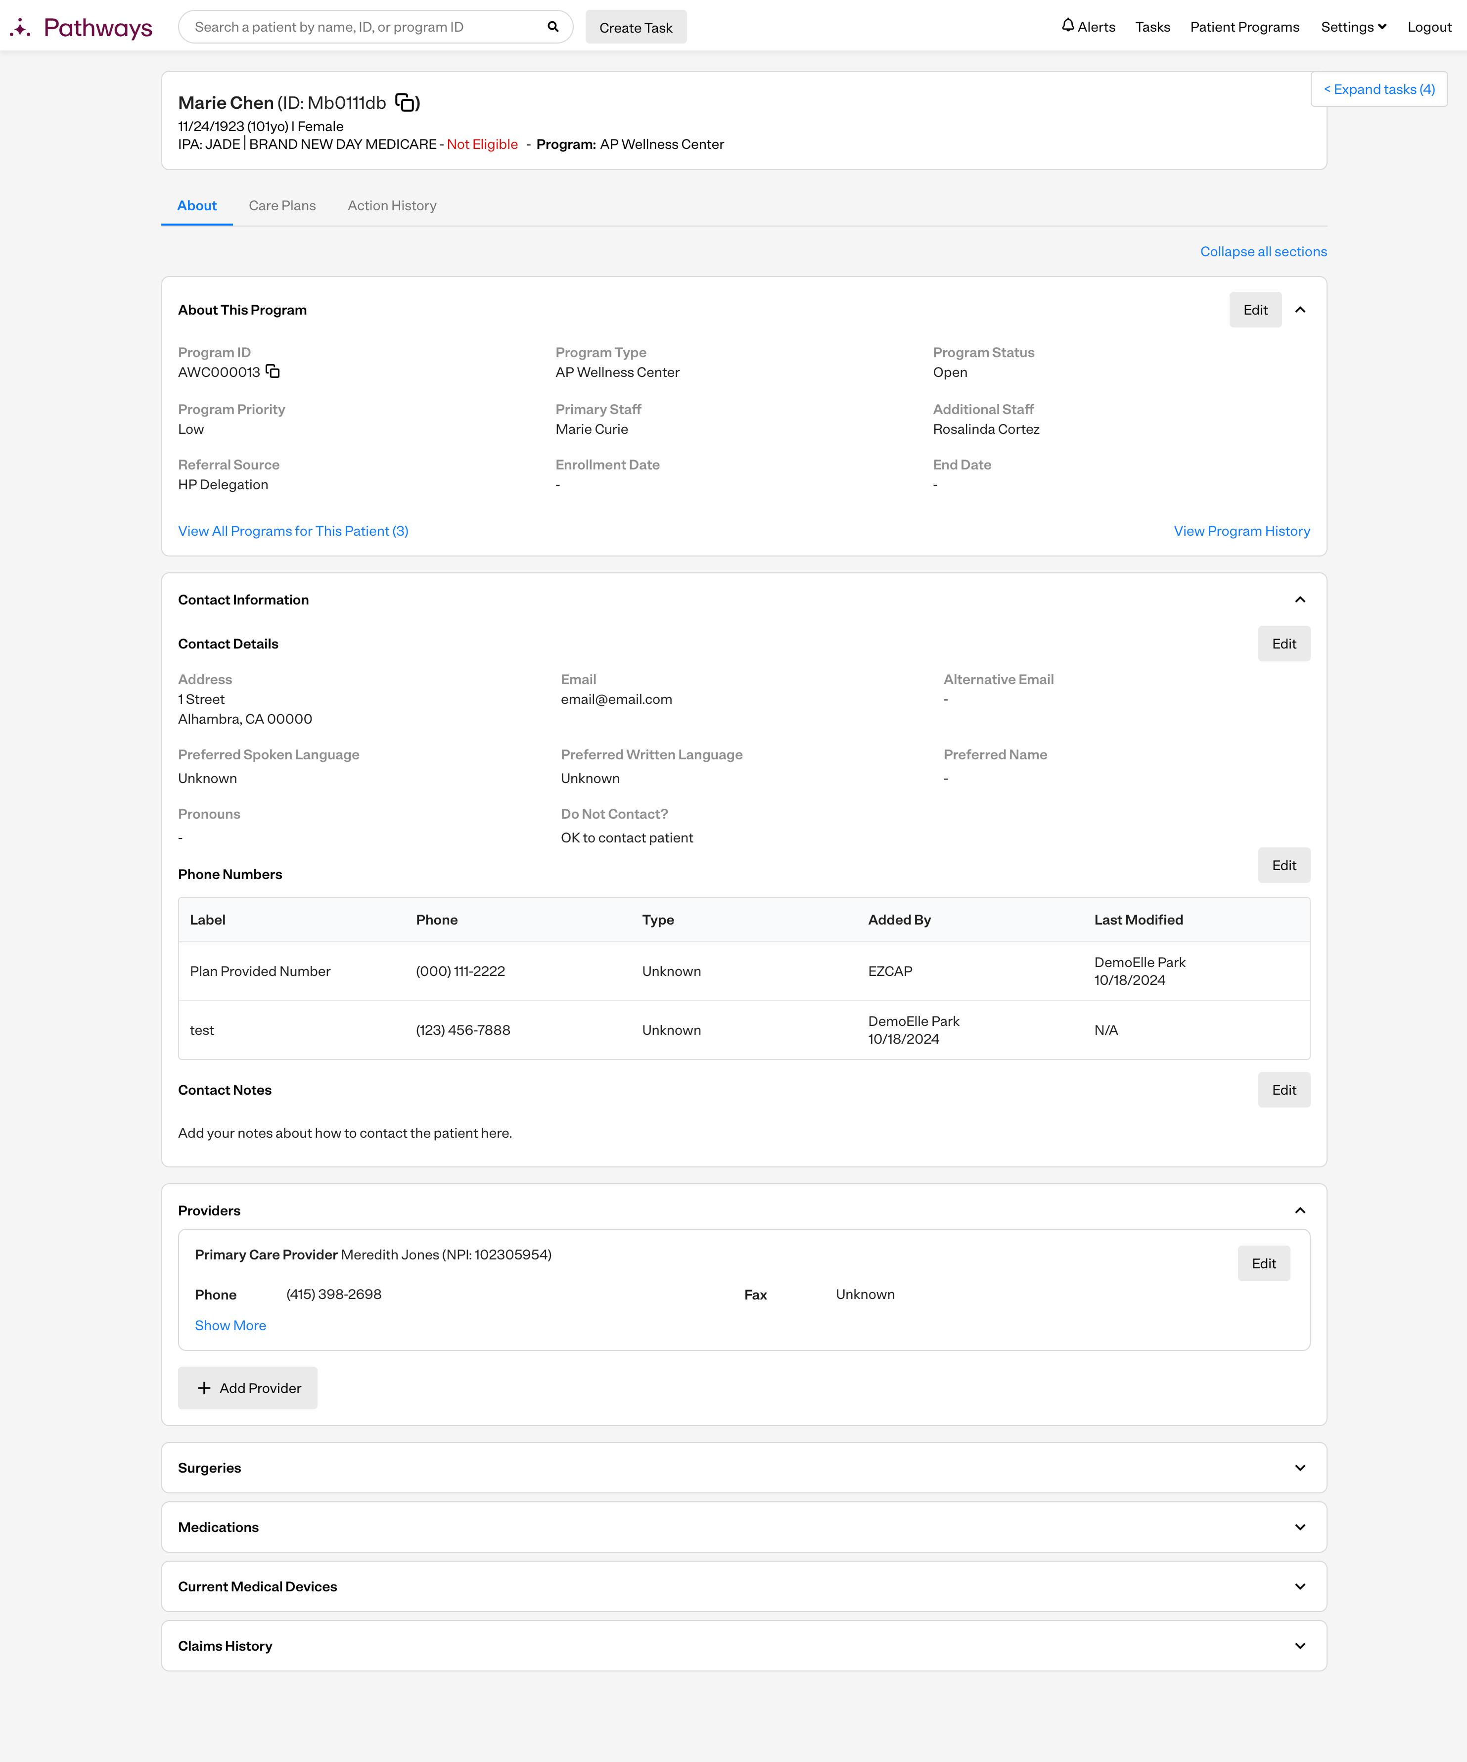Edit Phone Numbers
The image size is (1467, 1762).
(x=1284, y=865)
